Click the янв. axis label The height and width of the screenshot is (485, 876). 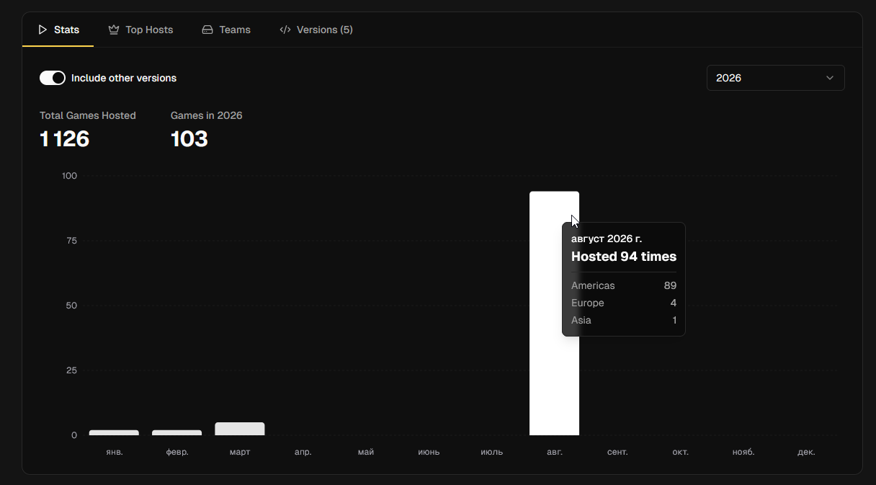[114, 452]
